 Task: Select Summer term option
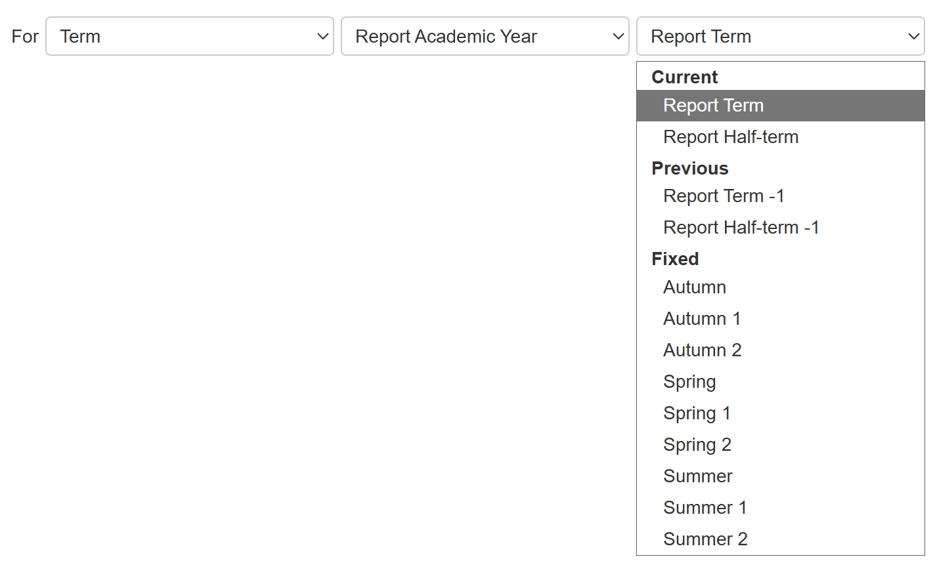click(x=698, y=476)
